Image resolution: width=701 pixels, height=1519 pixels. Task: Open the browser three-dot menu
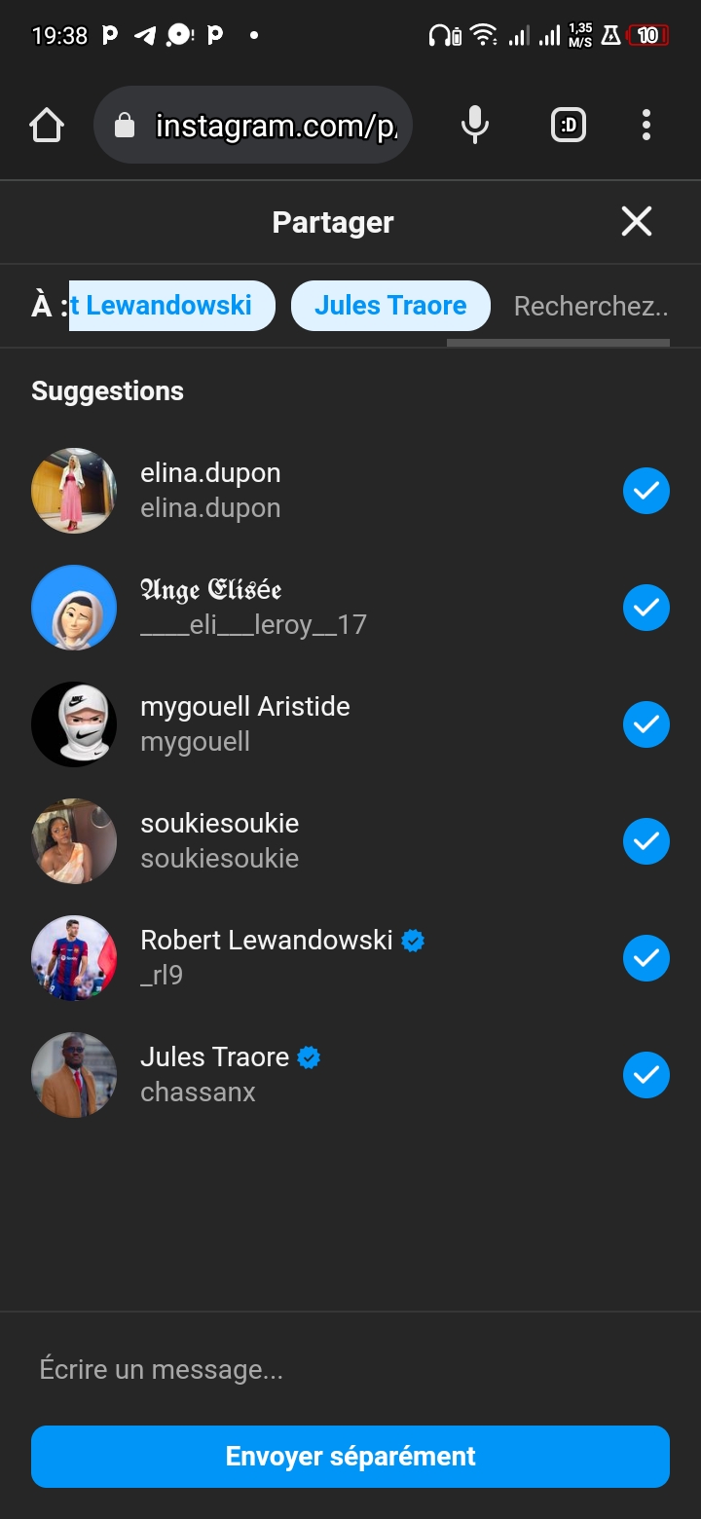click(646, 126)
